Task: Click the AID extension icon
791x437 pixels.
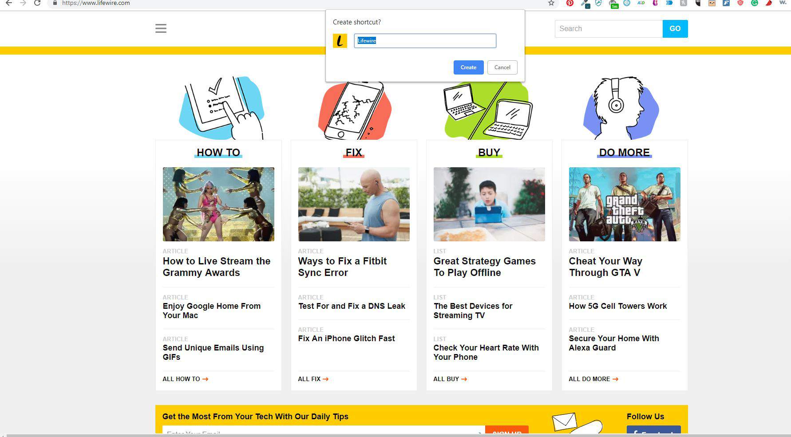Action: (x=641, y=3)
